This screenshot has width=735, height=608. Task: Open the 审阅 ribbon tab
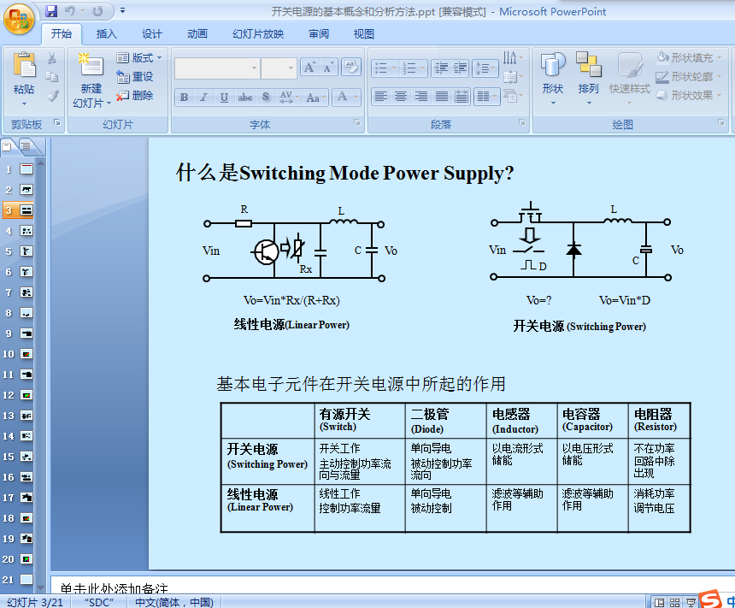point(319,34)
